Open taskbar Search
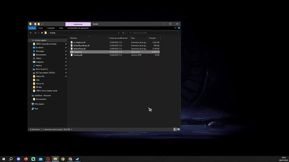 pos(11,159)
